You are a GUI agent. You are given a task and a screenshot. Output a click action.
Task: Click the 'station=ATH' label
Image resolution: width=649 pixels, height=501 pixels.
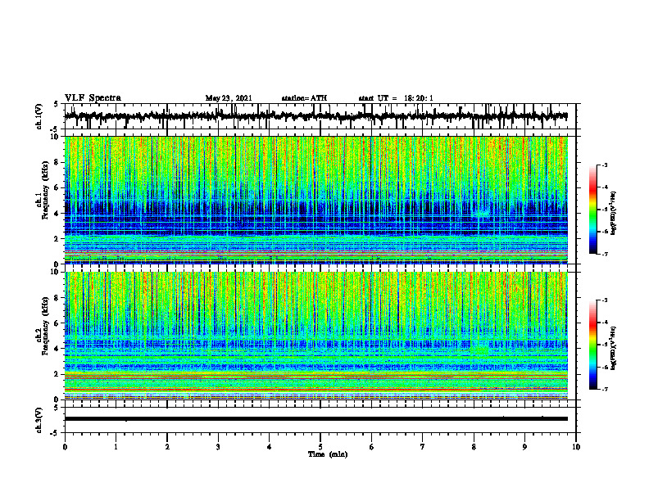304,98
